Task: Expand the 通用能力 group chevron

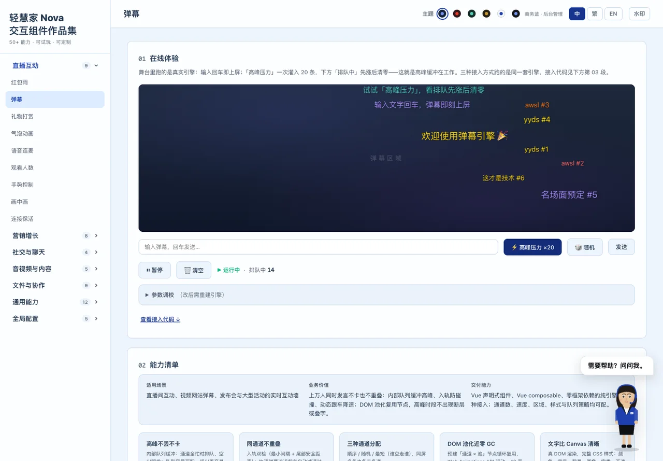Action: [96, 302]
